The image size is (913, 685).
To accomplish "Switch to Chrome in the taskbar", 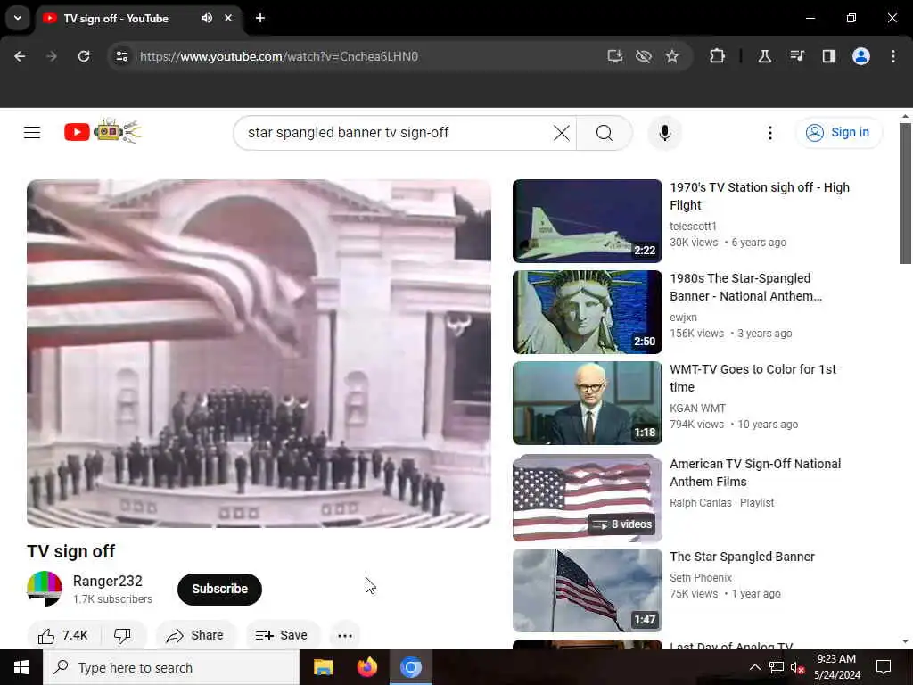I will 410,667.
